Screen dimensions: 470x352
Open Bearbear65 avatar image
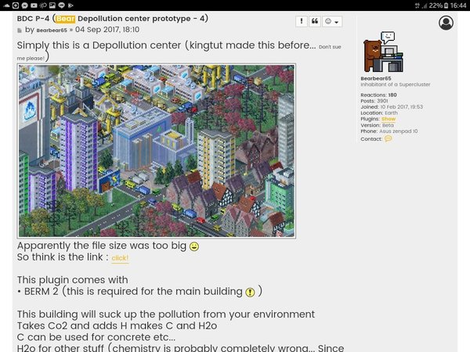[x=383, y=52]
